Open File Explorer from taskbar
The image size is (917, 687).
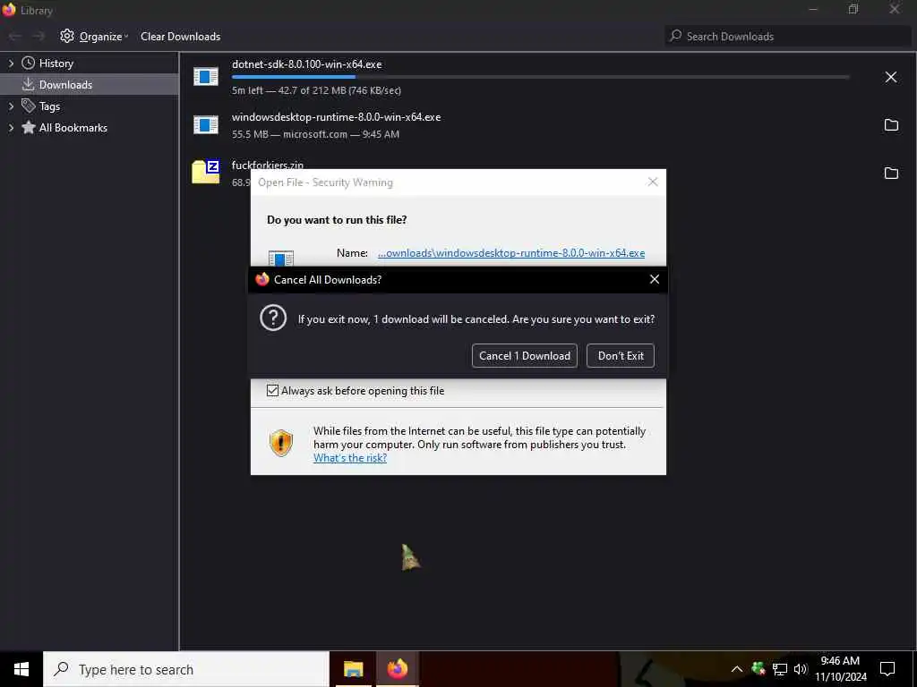click(353, 669)
